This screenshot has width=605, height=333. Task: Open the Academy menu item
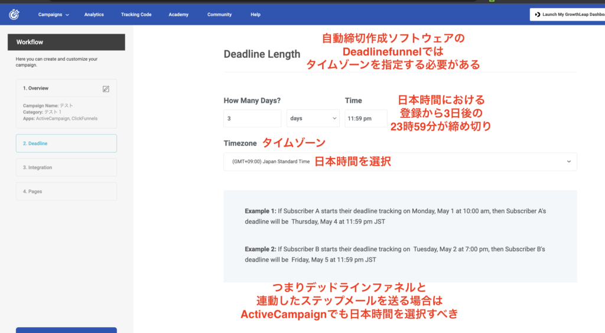178,15
